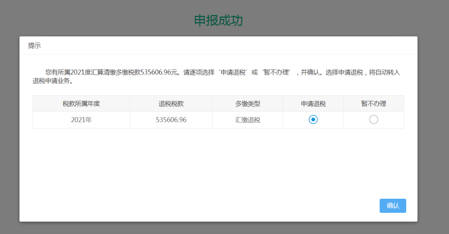
Task: Click the 暂不办理 table column header
Action: click(373, 104)
